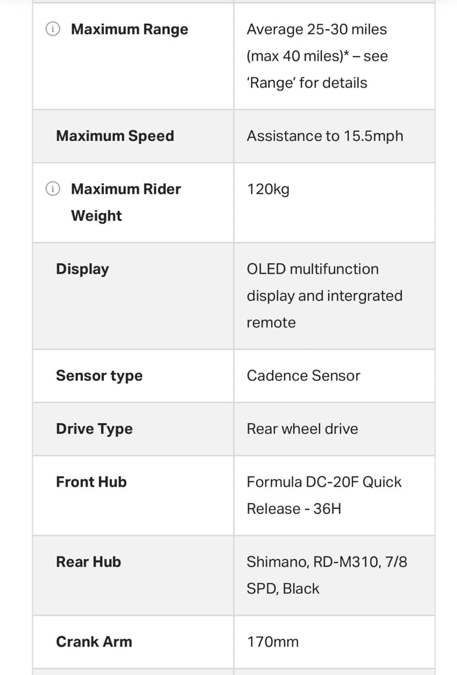Click Formula DC-20F Quick Release text
This screenshot has width=457, height=675.
pyautogui.click(x=324, y=496)
